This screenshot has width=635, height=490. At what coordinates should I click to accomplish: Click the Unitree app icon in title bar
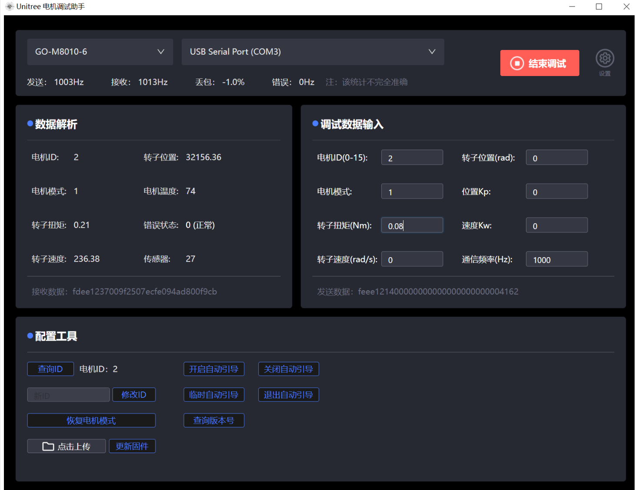pyautogui.click(x=10, y=7)
